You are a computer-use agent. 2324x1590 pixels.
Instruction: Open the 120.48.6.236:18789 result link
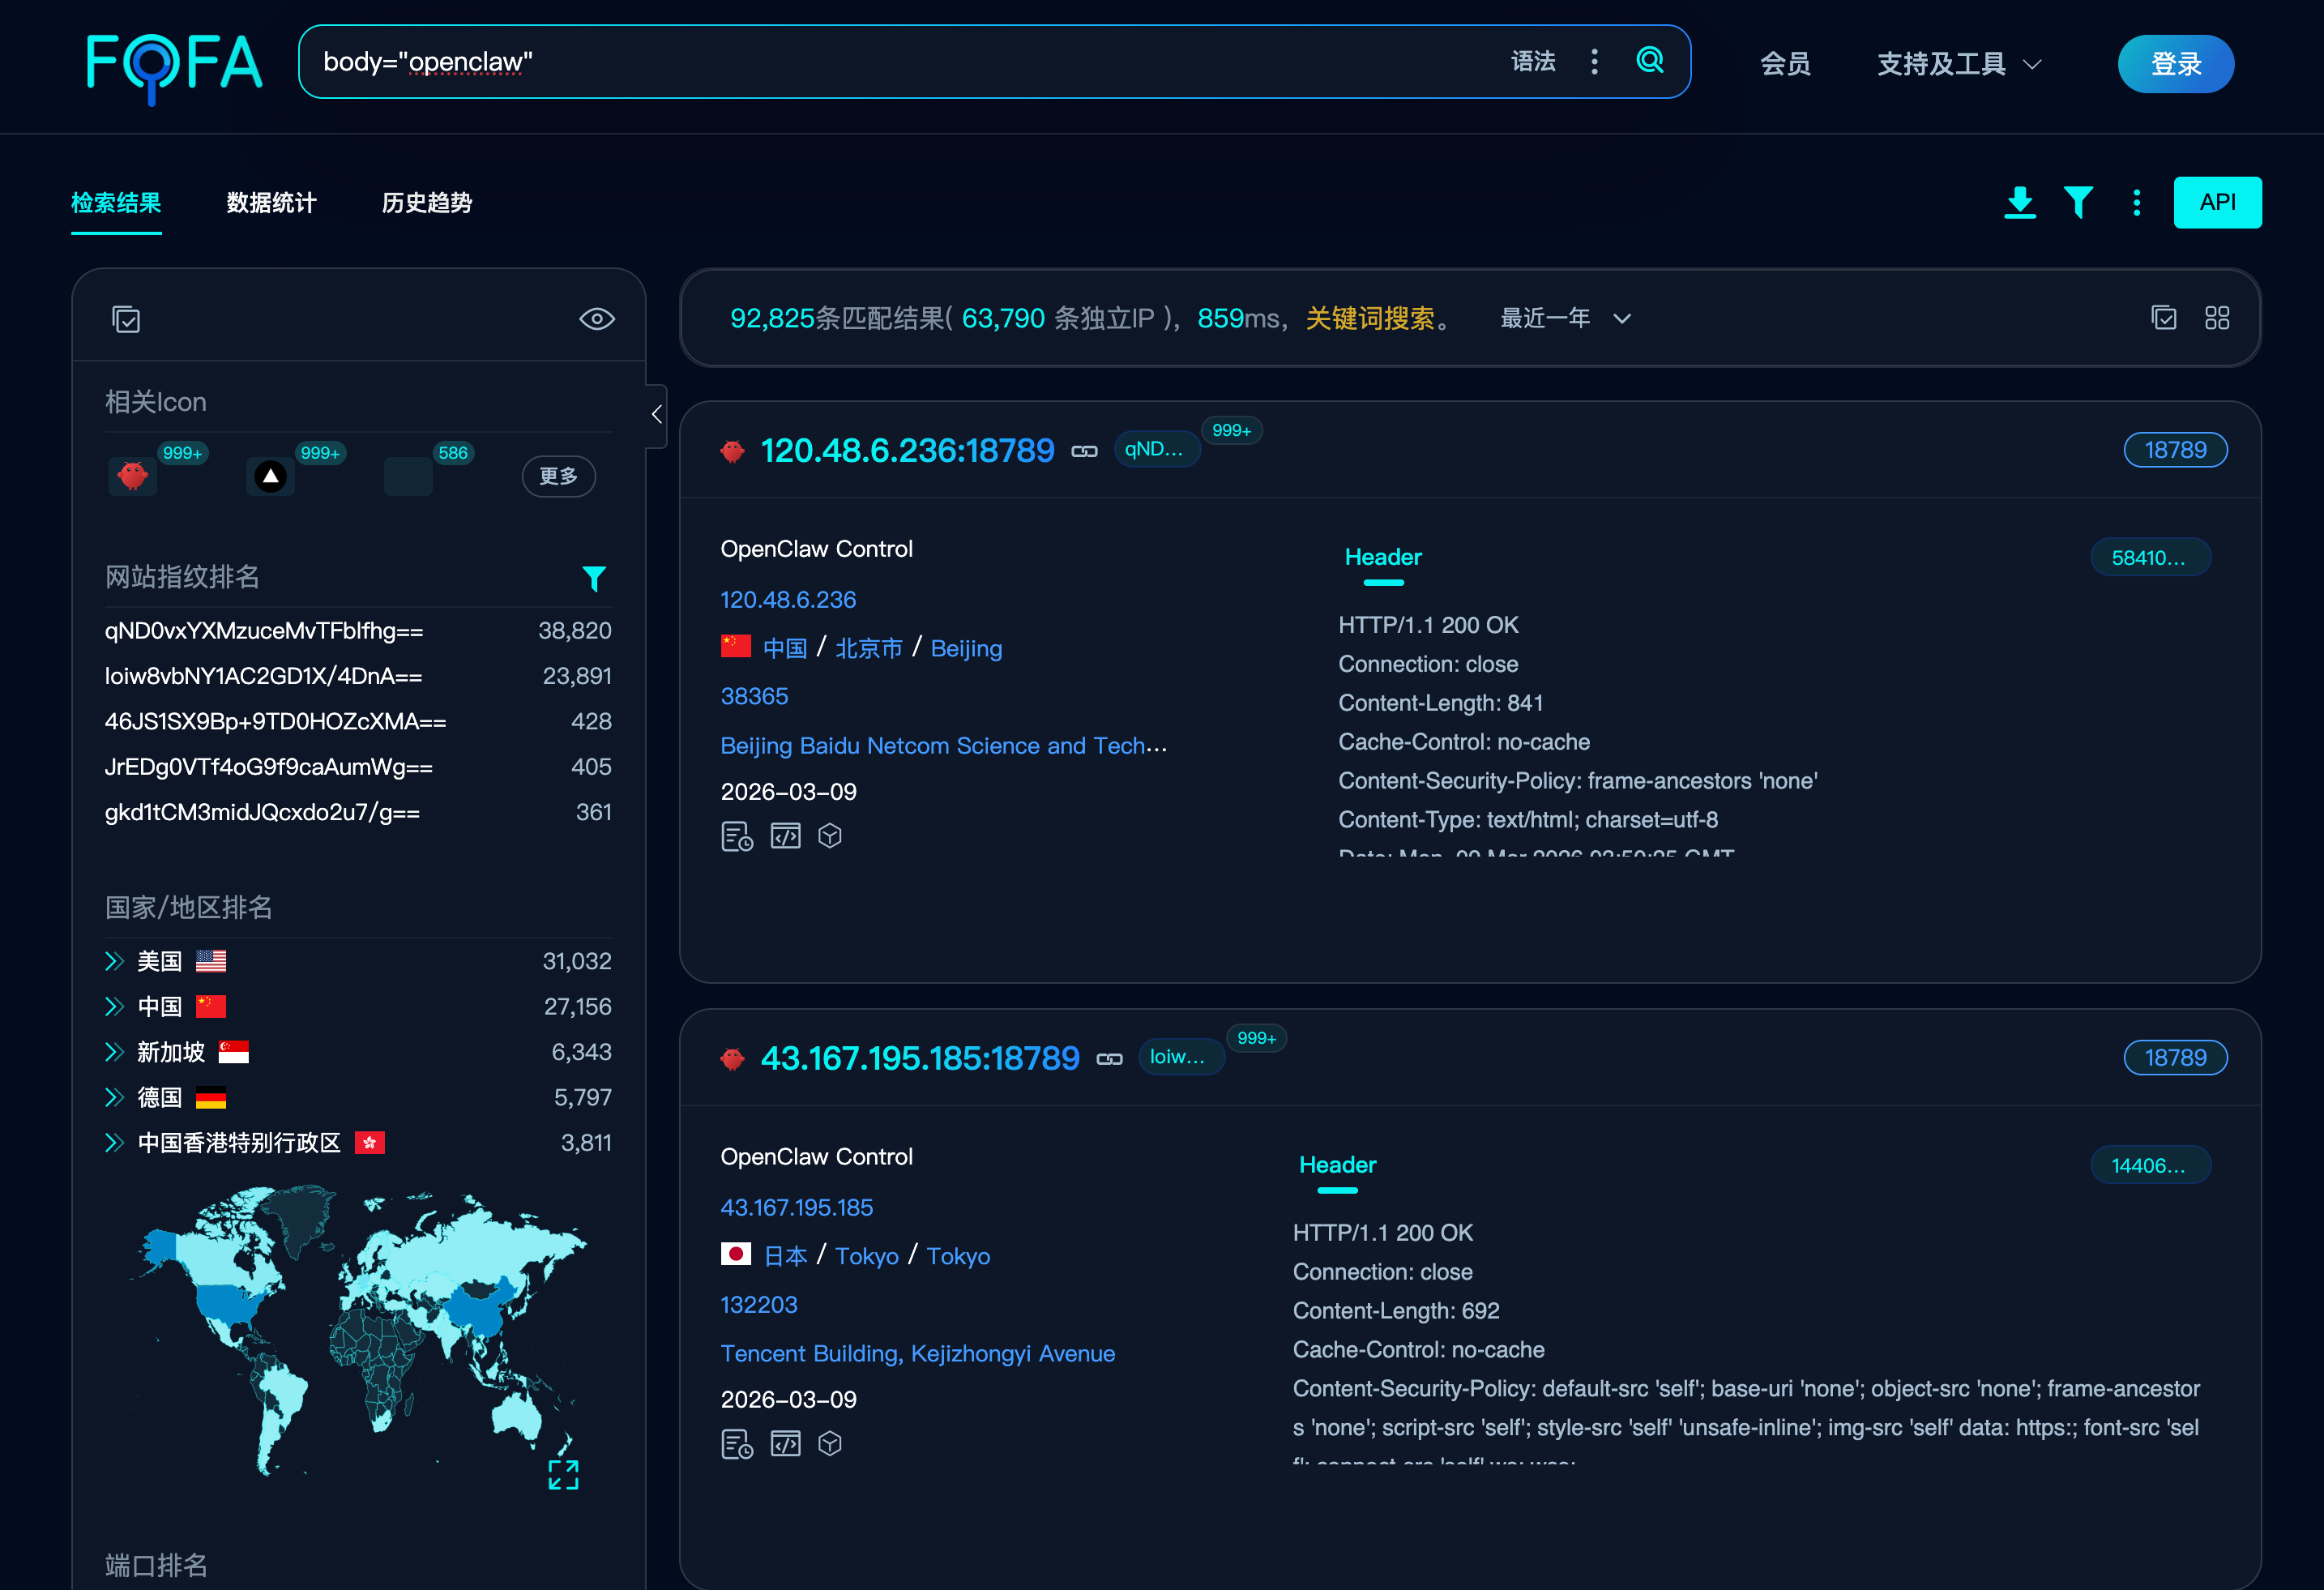point(907,451)
